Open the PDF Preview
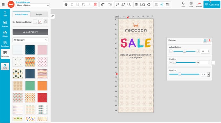Viewport: 221px width, 123px height. point(199,4)
